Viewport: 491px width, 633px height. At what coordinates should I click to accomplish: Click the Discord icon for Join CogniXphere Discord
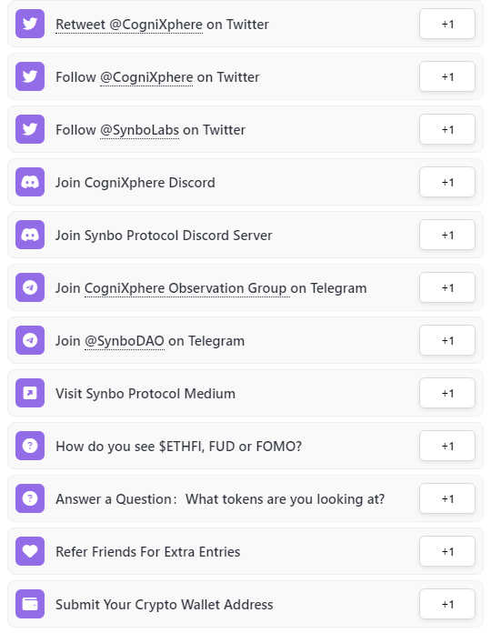pos(30,182)
